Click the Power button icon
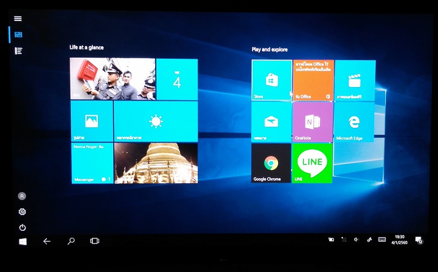Viewport: 438px width, 272px height. 22,227
